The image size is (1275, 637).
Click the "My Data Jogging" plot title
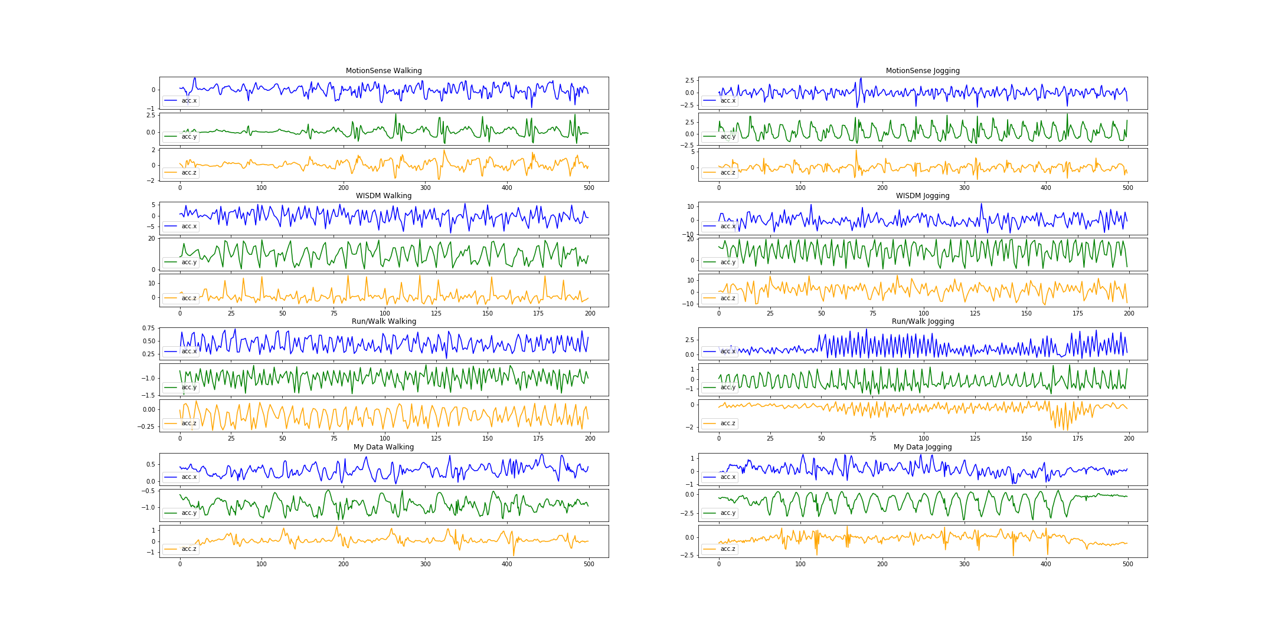(x=923, y=447)
